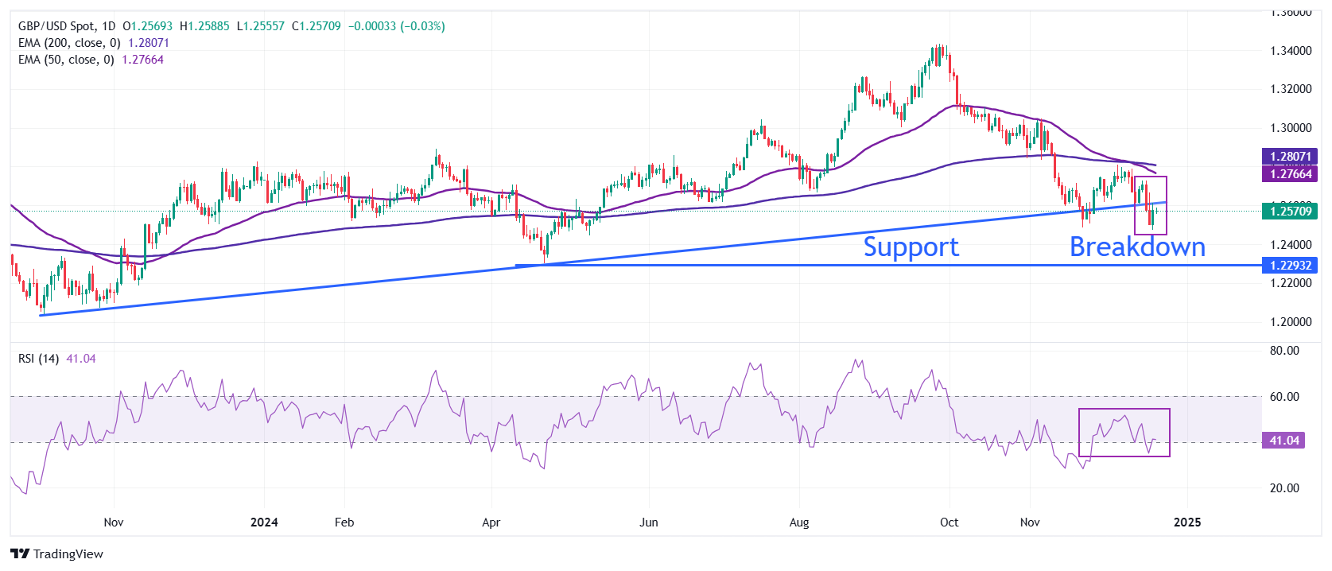1332x571 pixels.
Task: Select the RSI (14) indicator legend
Action: (38, 359)
